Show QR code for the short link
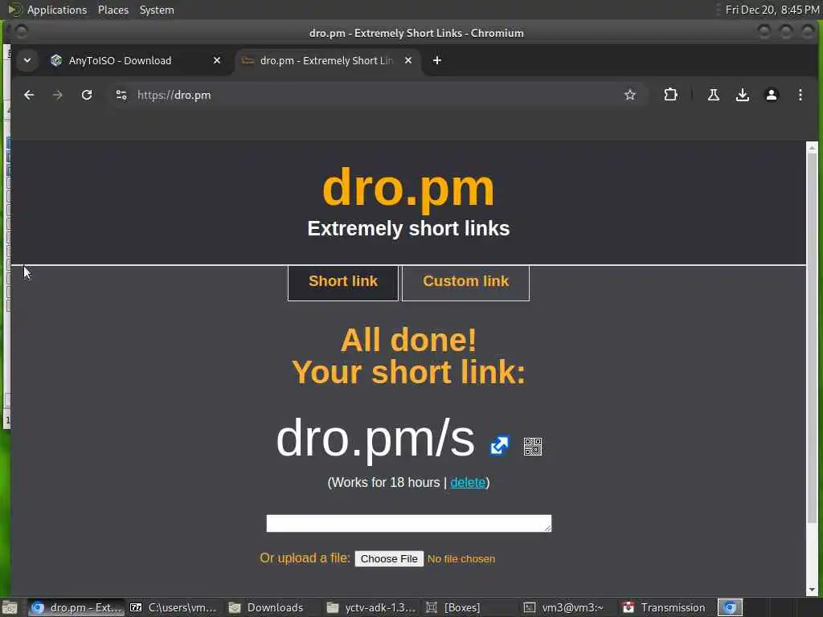This screenshot has height=617, width=823. click(533, 447)
